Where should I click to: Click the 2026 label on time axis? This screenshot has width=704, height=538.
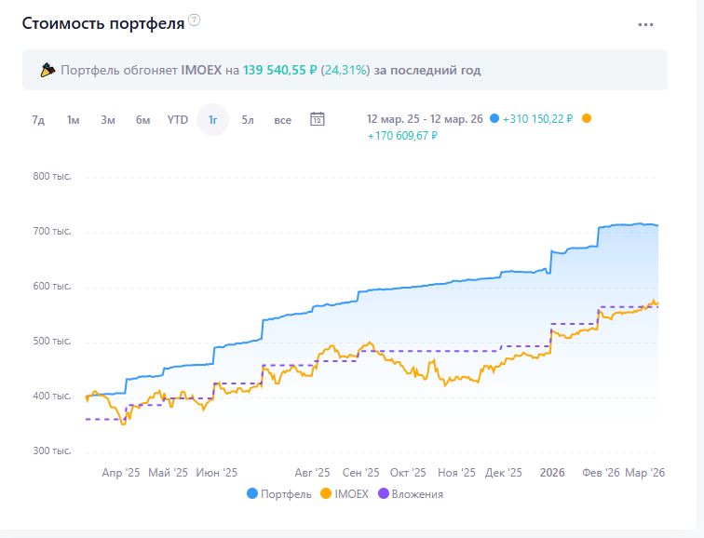553,472
